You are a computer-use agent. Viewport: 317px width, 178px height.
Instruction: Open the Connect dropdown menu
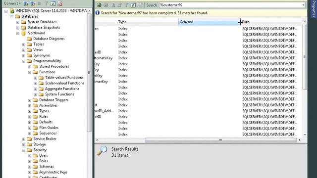[x=12, y=3]
